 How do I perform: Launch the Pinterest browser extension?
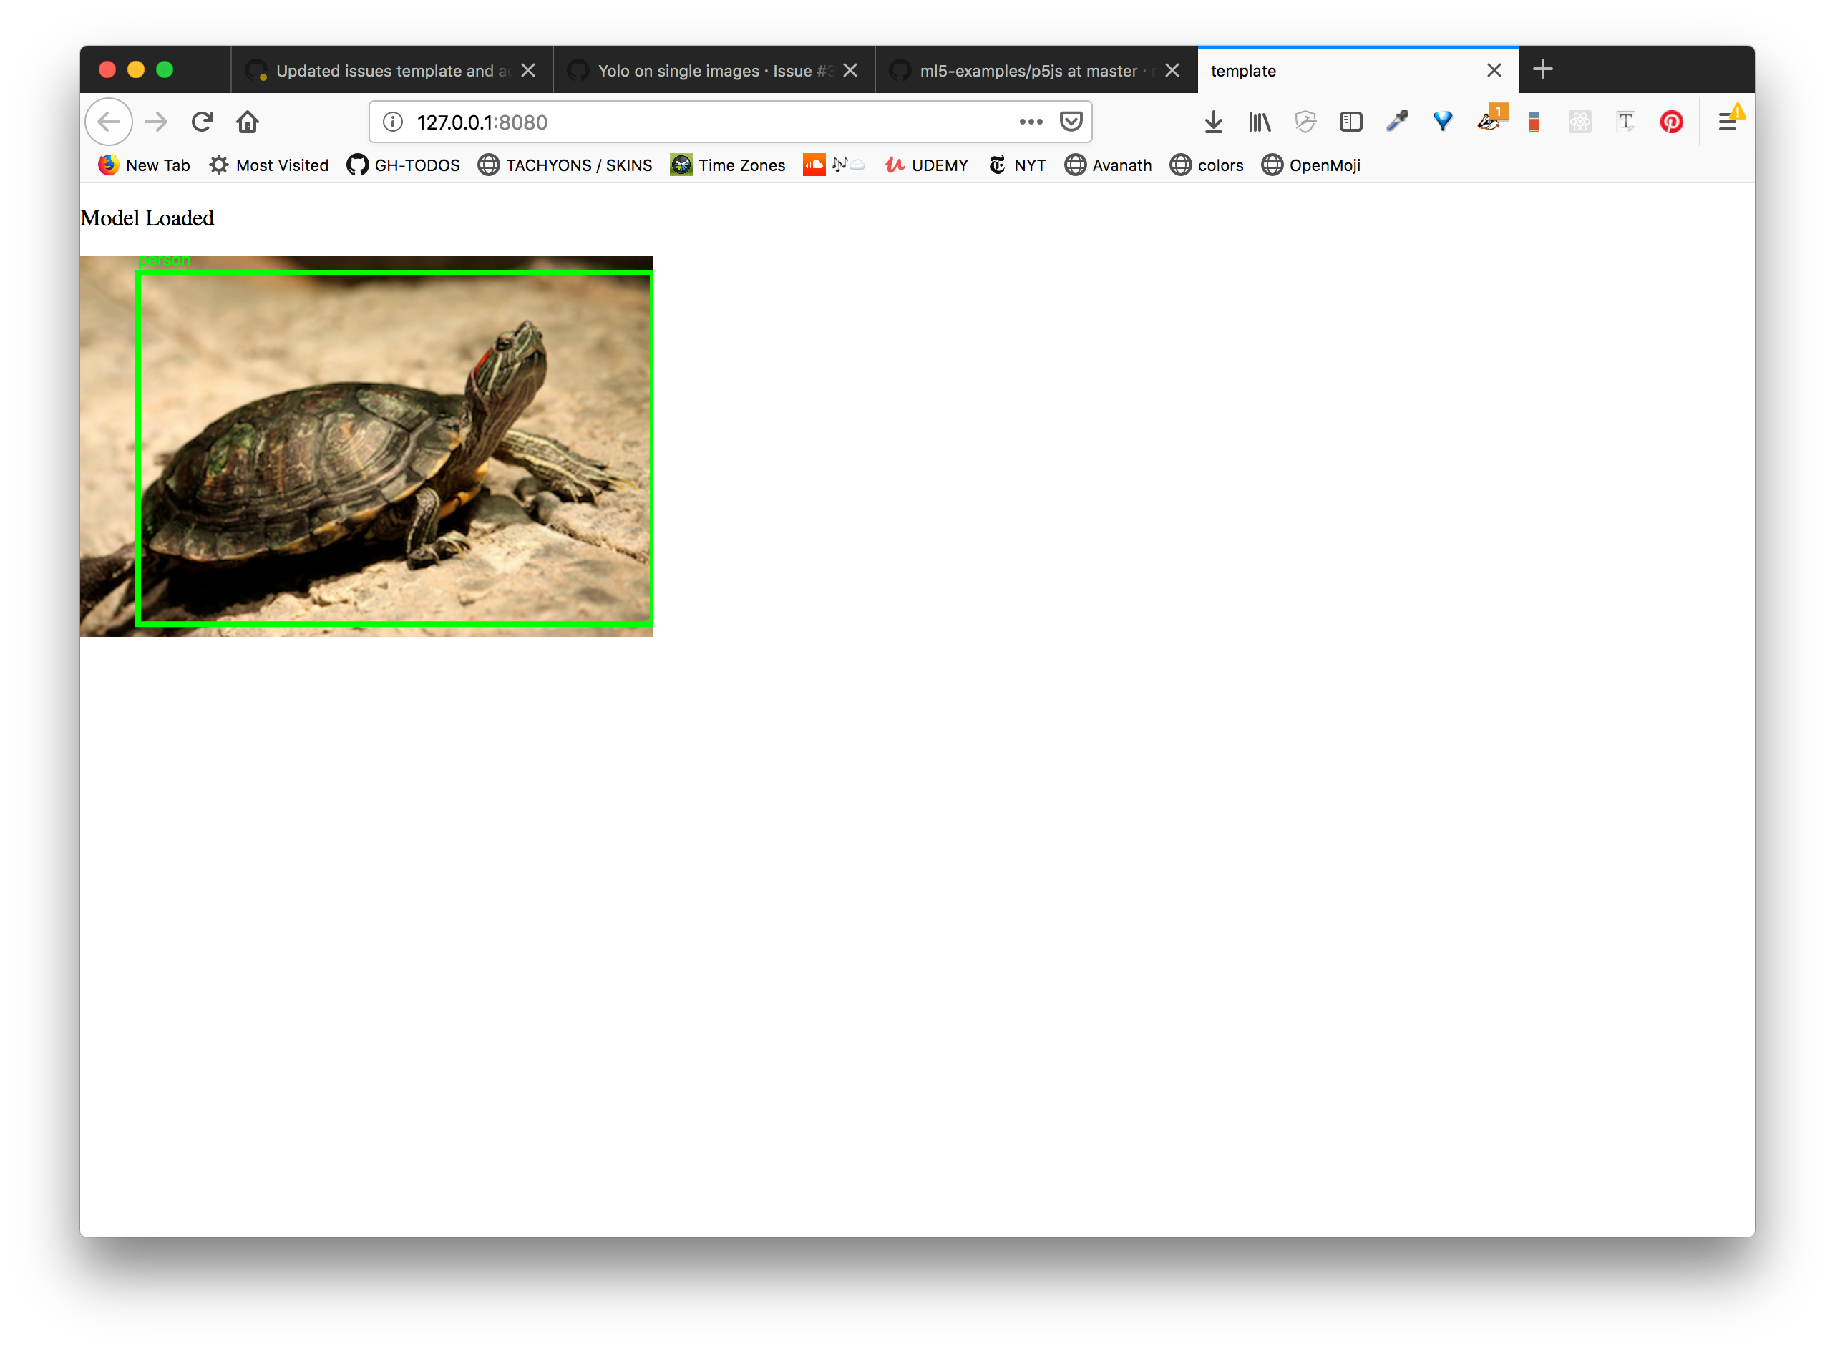pos(1671,121)
